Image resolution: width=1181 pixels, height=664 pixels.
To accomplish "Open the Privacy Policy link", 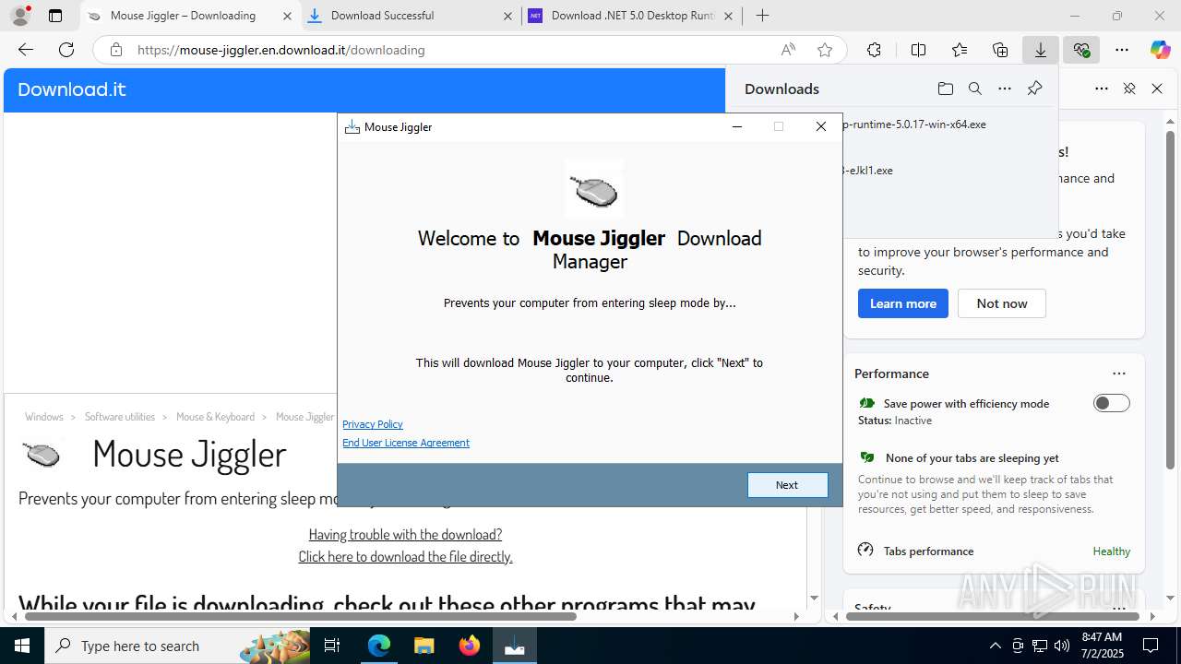I will tap(373, 424).
